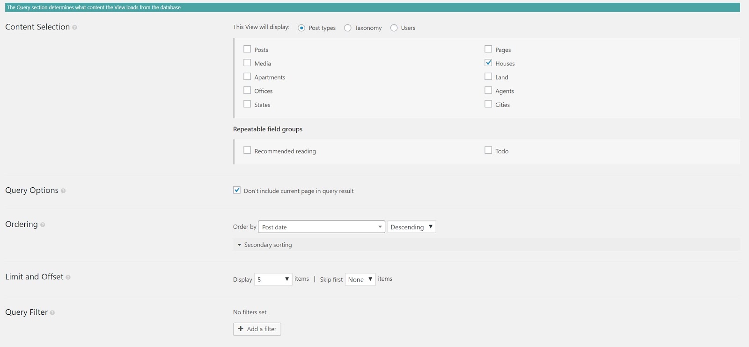Open the Display items count dropdown
Image resolution: width=749 pixels, height=347 pixels.
click(x=273, y=279)
